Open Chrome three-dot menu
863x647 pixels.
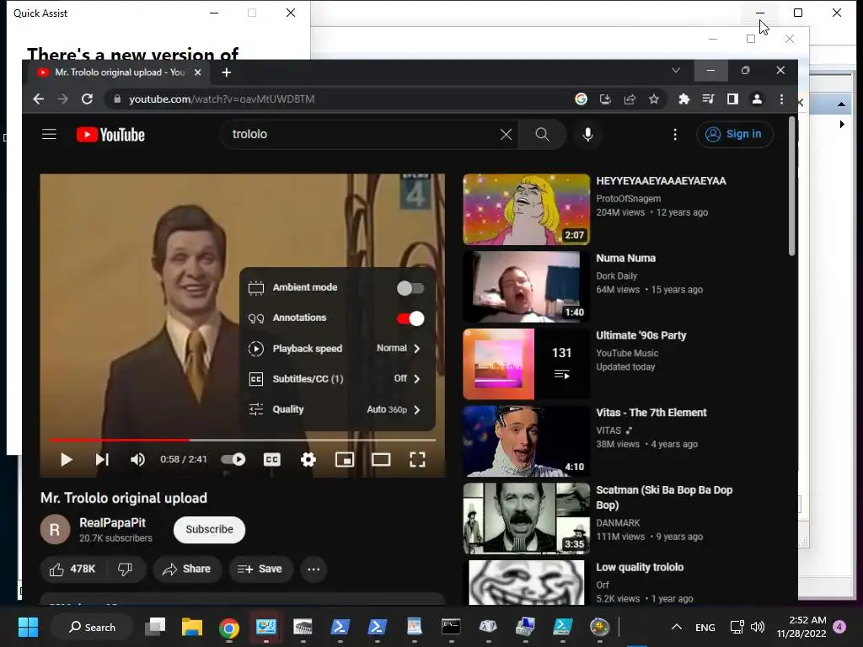tap(781, 99)
